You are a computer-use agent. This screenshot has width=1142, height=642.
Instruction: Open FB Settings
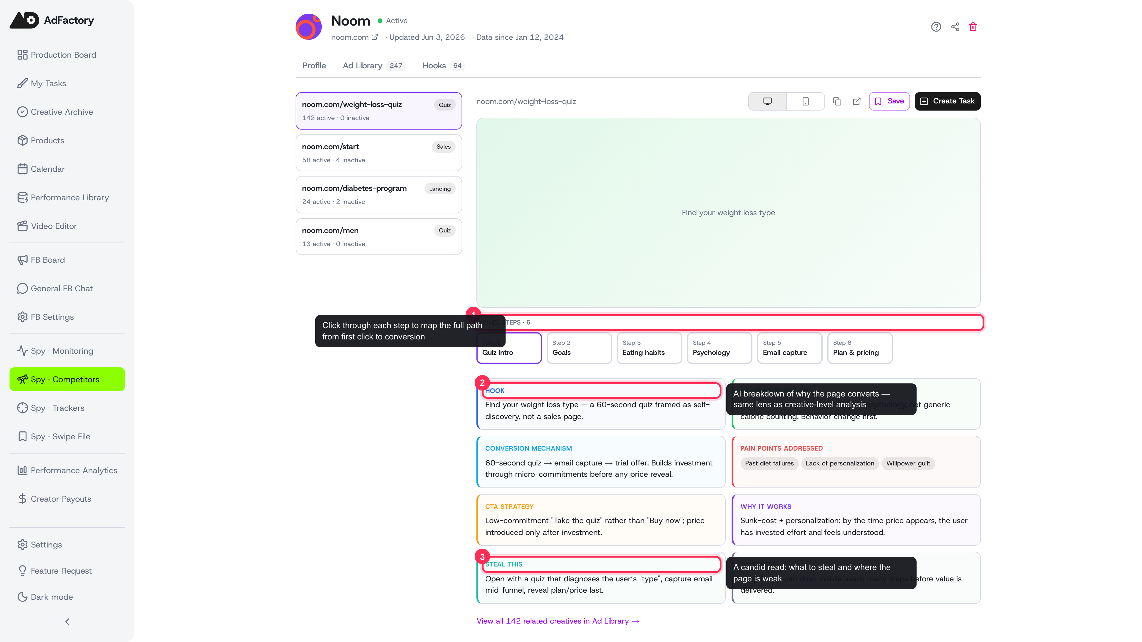click(67, 317)
